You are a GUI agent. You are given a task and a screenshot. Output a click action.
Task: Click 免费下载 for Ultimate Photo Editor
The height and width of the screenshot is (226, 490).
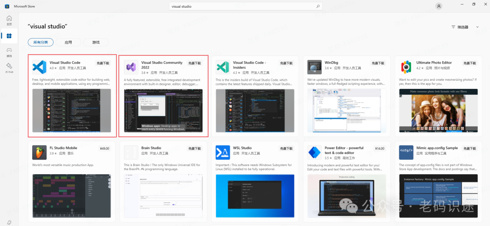(470, 63)
